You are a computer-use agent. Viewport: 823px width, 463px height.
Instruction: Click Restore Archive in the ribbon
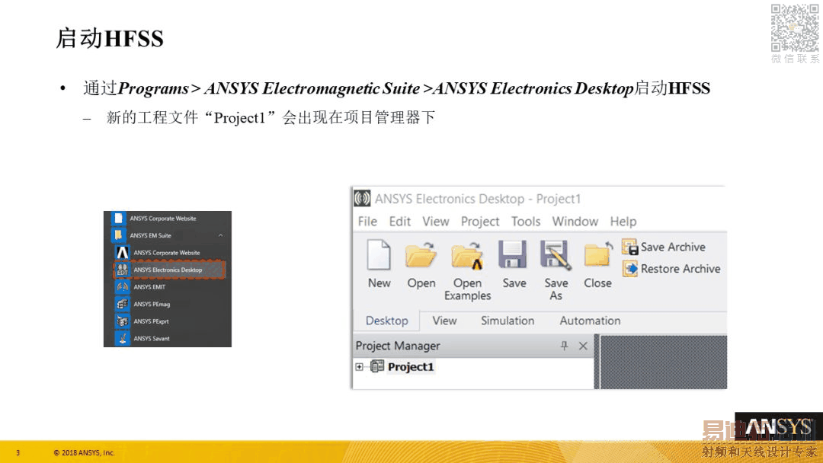(x=672, y=269)
